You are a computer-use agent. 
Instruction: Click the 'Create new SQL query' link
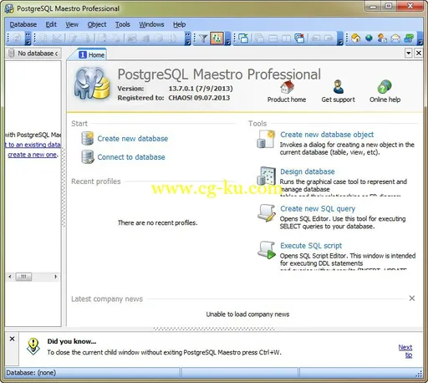(318, 208)
